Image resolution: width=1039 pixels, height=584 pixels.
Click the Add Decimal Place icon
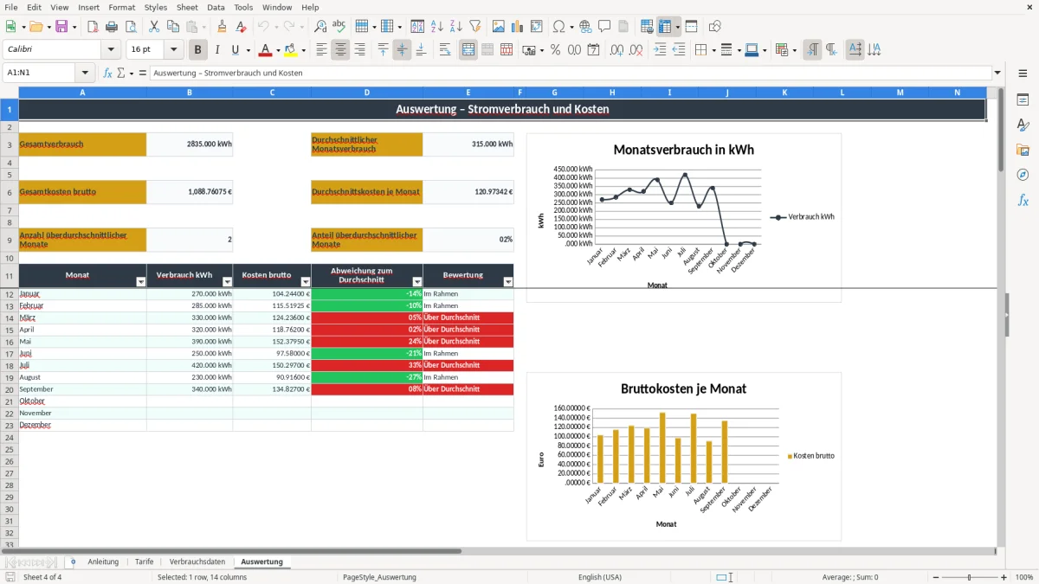click(616, 50)
